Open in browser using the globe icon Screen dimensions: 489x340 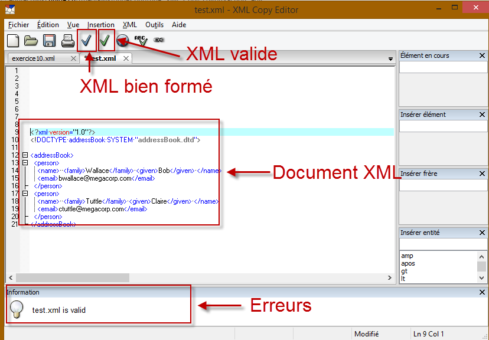(x=123, y=40)
